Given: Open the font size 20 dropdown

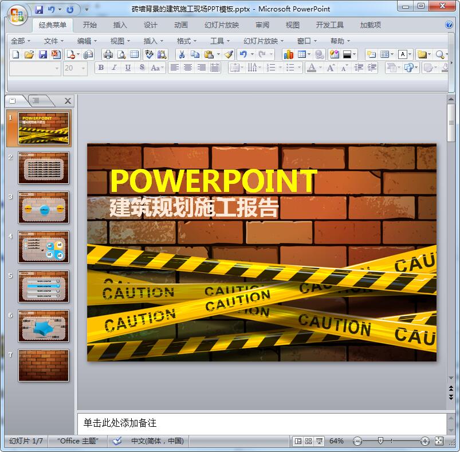Looking at the screenshot, I should (x=83, y=69).
